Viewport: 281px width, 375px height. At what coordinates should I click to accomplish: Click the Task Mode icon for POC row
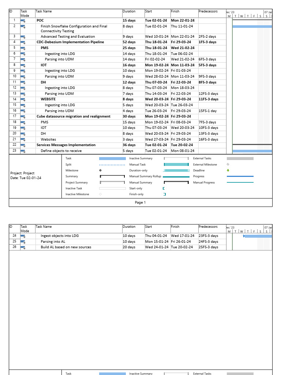tap(23, 21)
